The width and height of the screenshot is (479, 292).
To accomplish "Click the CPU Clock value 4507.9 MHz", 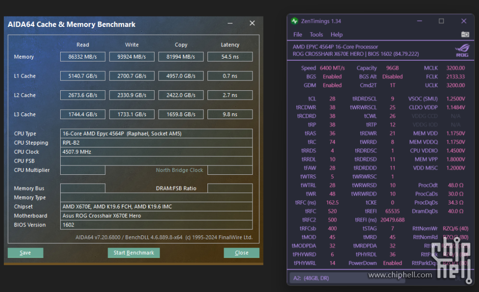I will (157, 152).
